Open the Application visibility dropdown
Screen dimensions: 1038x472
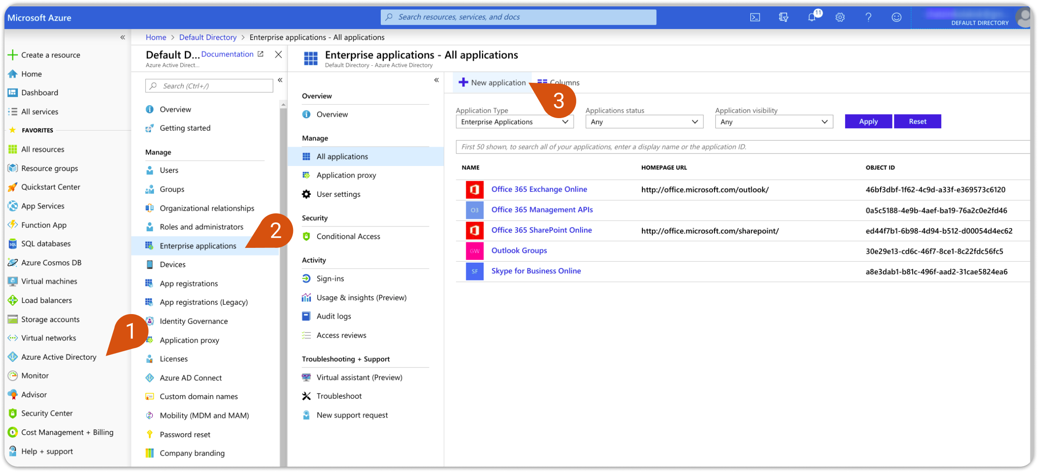pyautogui.click(x=774, y=122)
